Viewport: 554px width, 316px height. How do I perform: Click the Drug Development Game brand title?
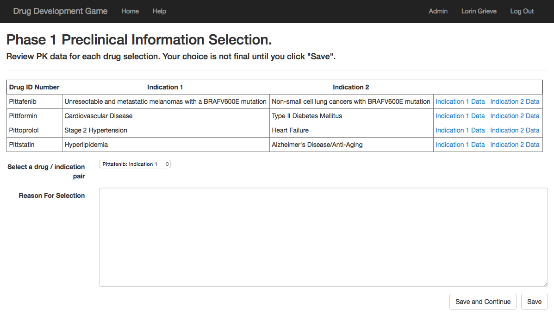60,11
